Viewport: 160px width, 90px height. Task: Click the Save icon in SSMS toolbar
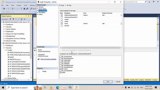coord(24,9)
